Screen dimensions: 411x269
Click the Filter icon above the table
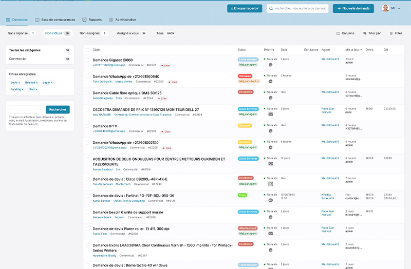pyautogui.click(x=391, y=33)
